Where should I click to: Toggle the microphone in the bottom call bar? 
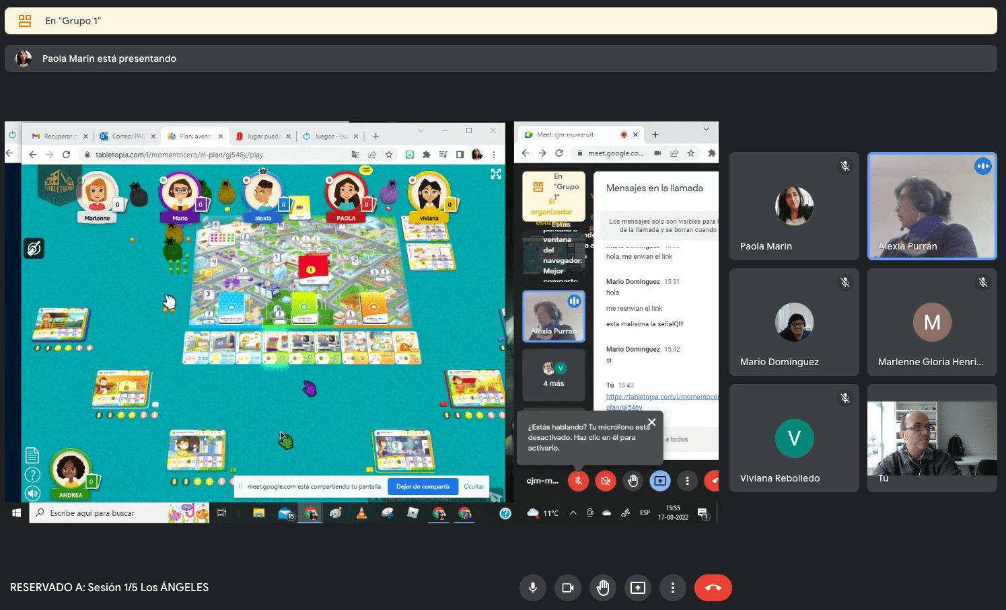[532, 588]
